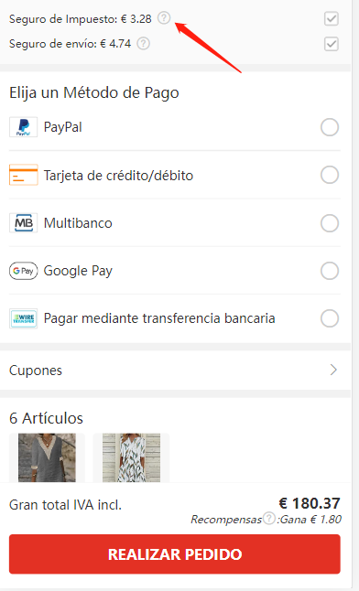This screenshot has height=591, width=359.
Task: Choose the Multibanco payment radio button
Action: 330,223
